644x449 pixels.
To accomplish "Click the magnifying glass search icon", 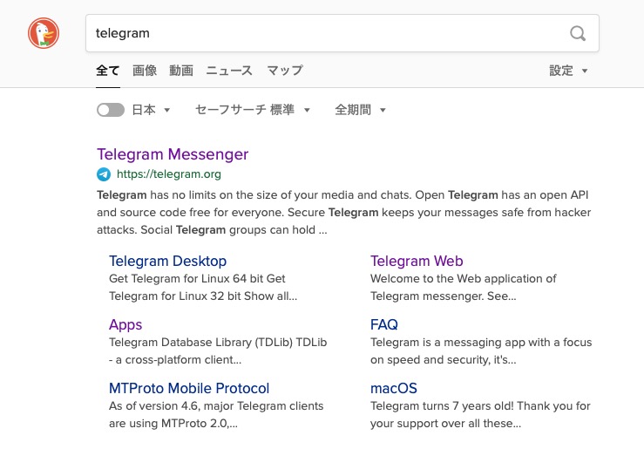I will 578,33.
